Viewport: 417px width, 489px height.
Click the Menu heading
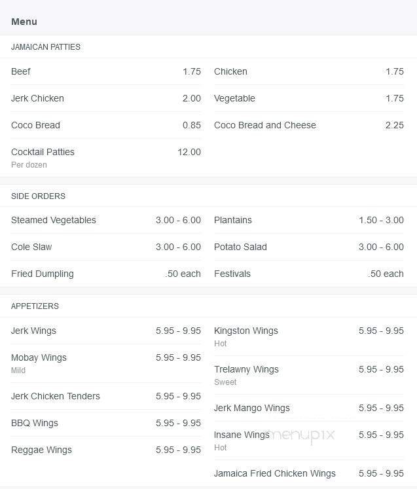coord(24,22)
